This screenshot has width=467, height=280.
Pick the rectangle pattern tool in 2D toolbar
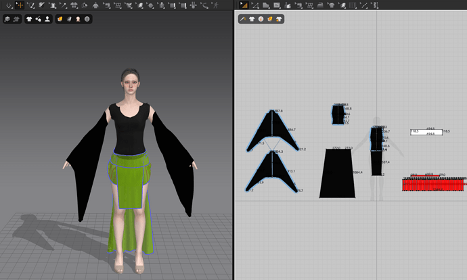pyautogui.click(x=277, y=5)
